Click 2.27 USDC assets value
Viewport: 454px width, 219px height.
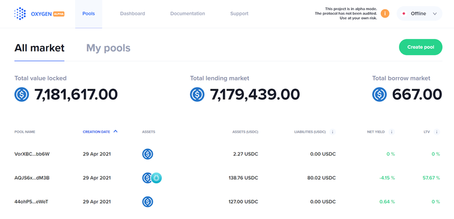click(x=246, y=154)
